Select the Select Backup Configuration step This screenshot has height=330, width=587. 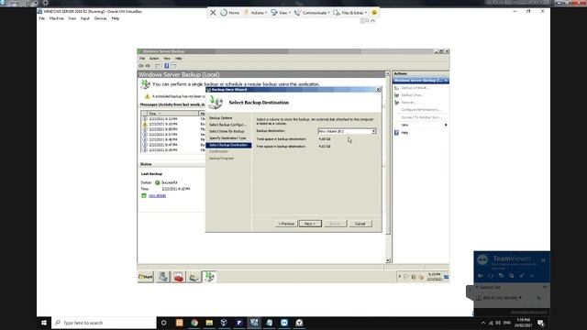(227, 125)
